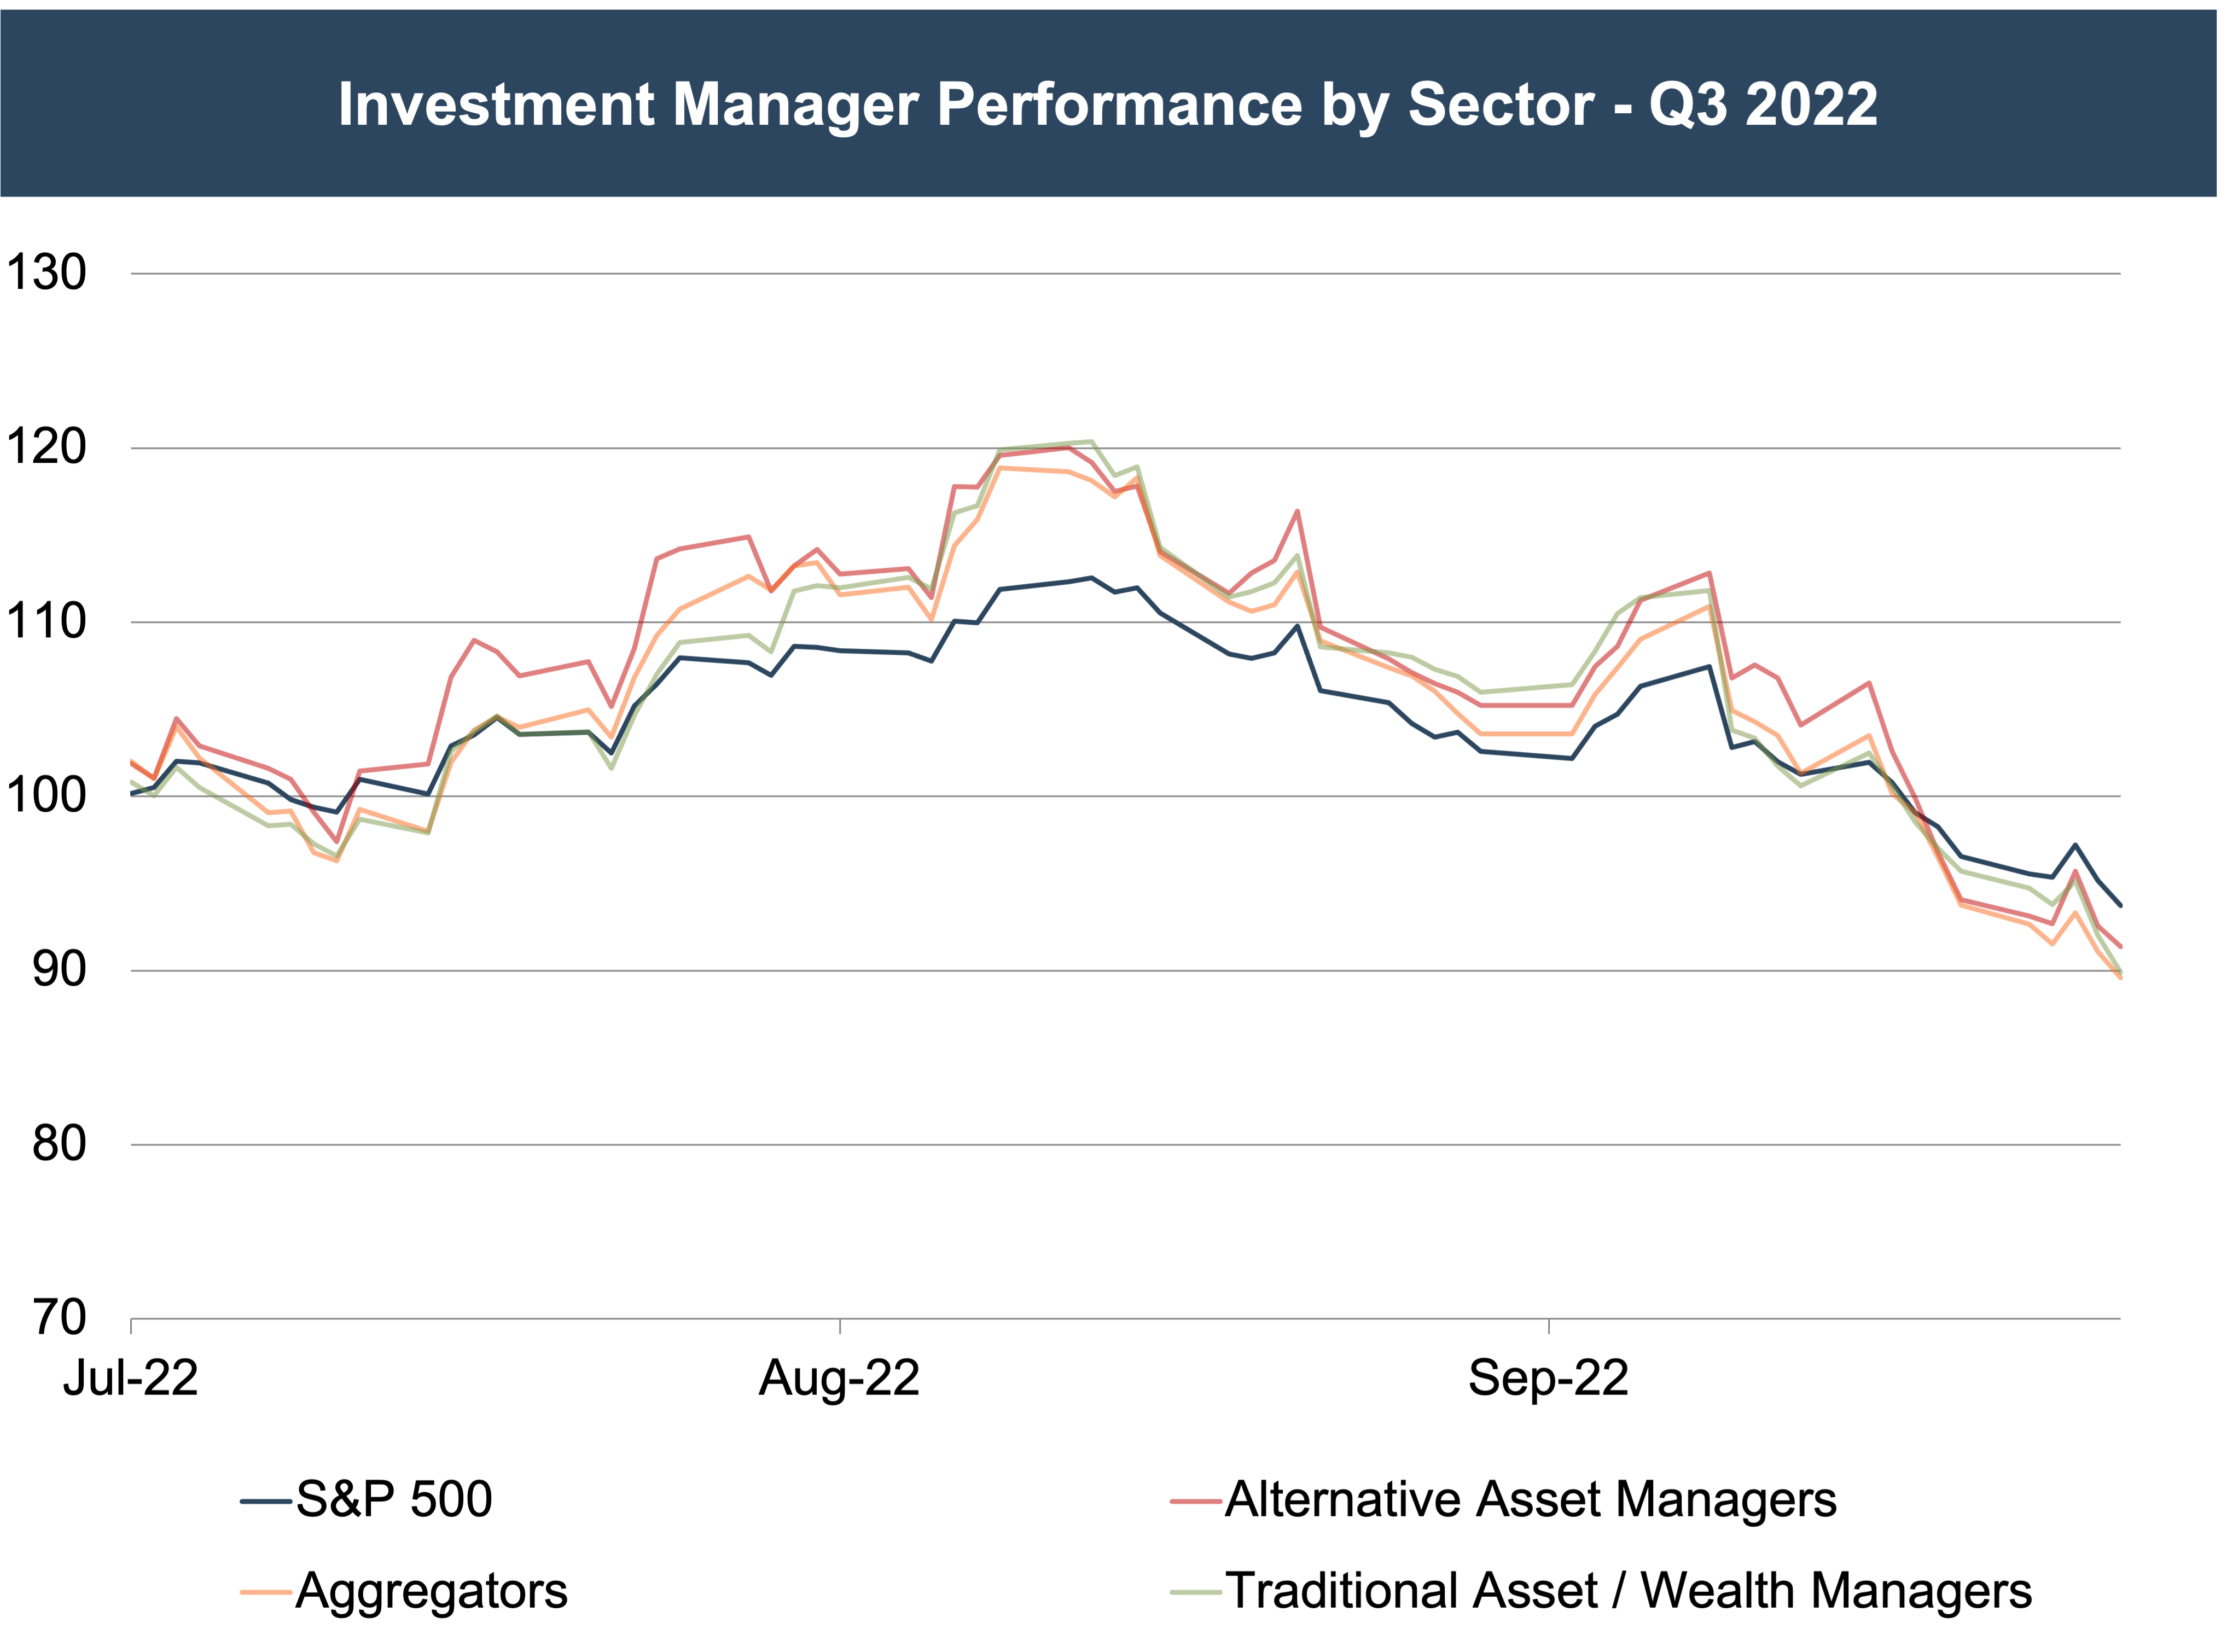This screenshot has width=2221, height=1652.
Task: Select the Alternative Asset Managers legend label
Action: (x=1530, y=1500)
